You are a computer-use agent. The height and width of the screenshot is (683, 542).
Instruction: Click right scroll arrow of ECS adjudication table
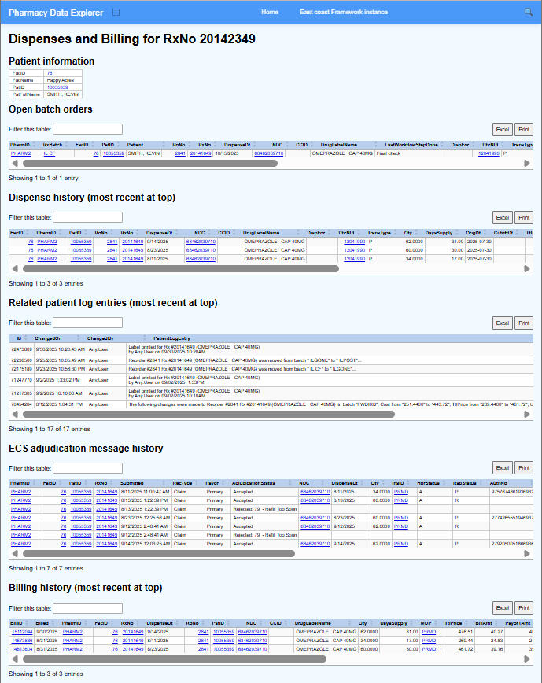tap(528, 553)
